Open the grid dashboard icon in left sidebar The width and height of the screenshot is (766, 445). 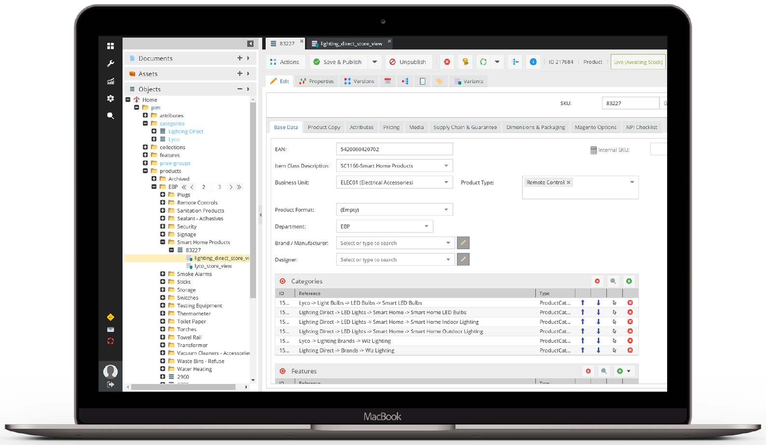tap(110, 46)
